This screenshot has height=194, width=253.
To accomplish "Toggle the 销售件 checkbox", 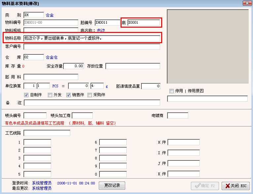I will pyautogui.click(x=69, y=95).
